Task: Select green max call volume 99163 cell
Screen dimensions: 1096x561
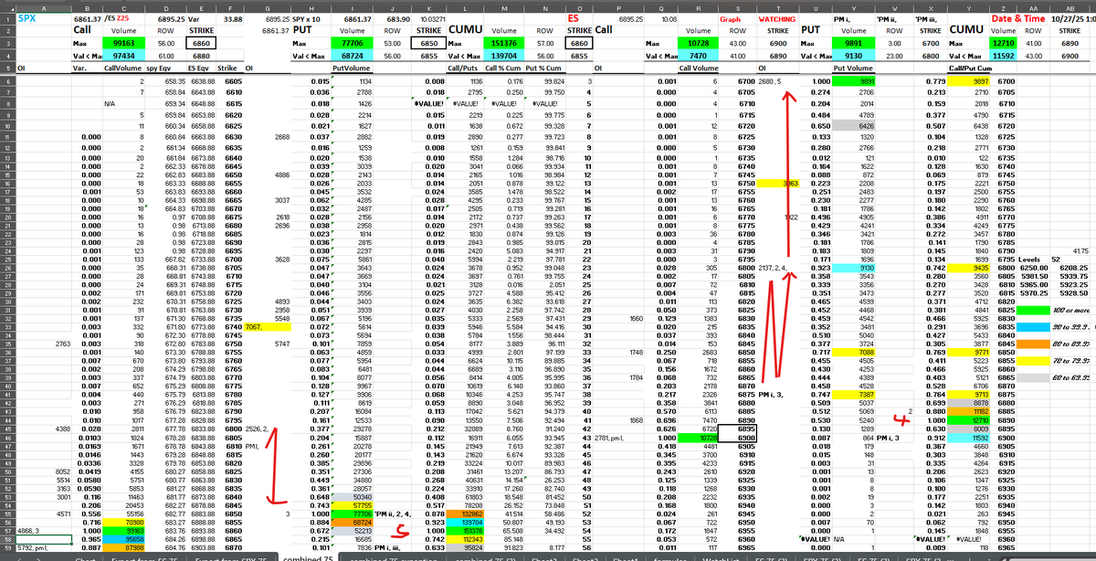Action: (125, 43)
